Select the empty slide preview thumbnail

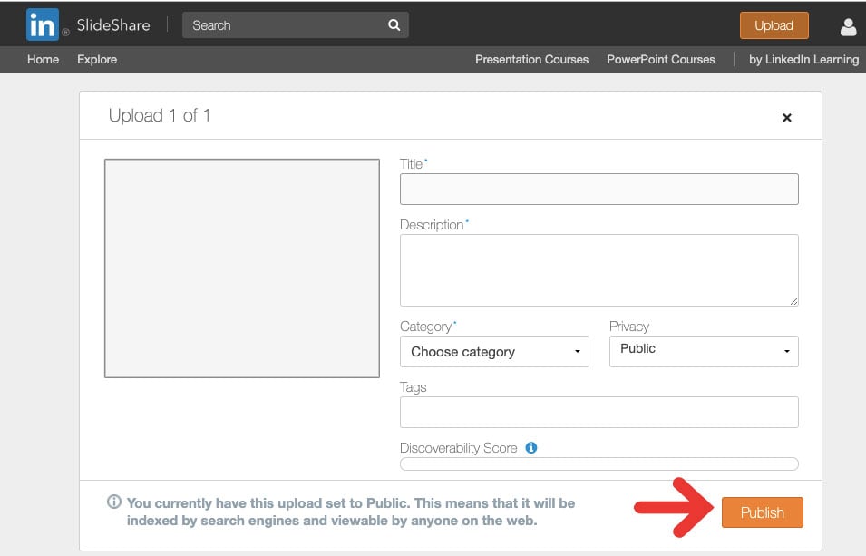(242, 268)
